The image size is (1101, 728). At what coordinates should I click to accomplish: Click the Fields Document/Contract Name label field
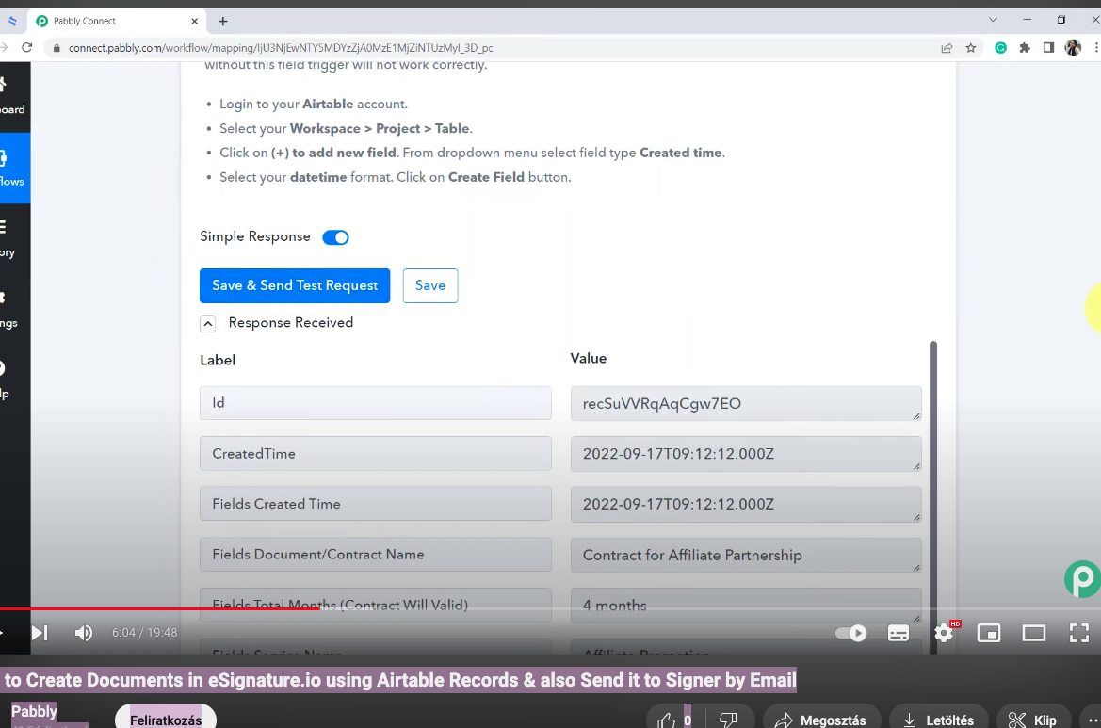coord(376,555)
